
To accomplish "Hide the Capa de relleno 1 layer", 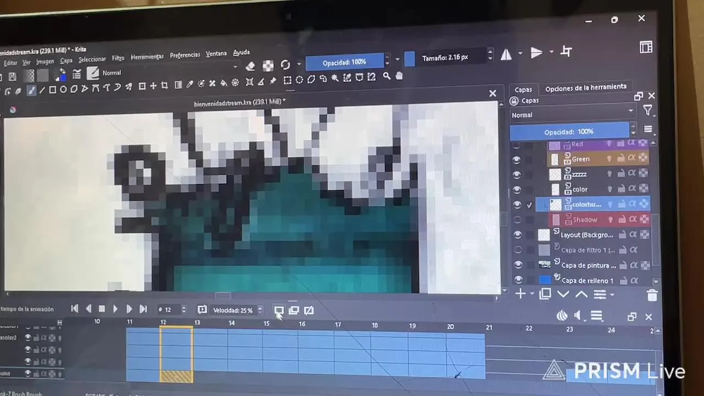I will pos(518,280).
